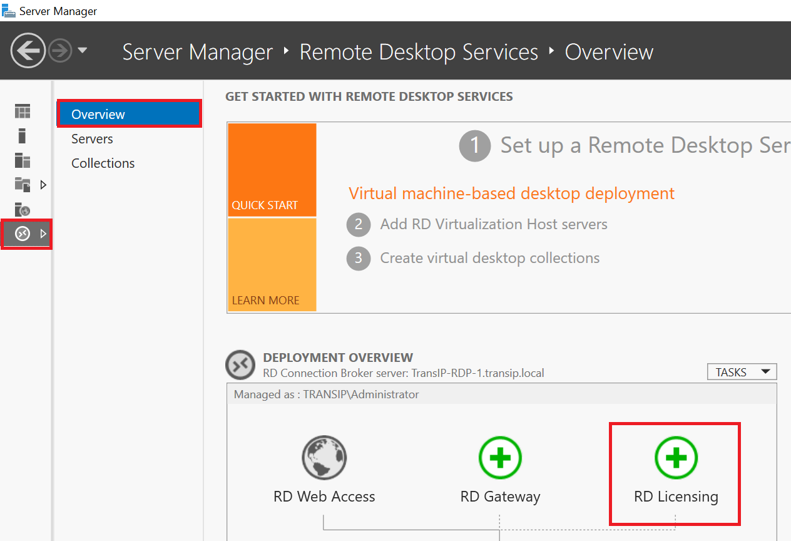Click the RD Gateway label
Screen dimensions: 791x541
[x=500, y=497]
